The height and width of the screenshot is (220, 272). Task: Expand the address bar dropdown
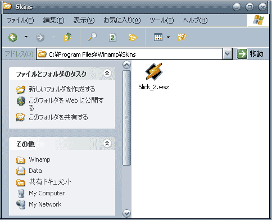point(227,54)
